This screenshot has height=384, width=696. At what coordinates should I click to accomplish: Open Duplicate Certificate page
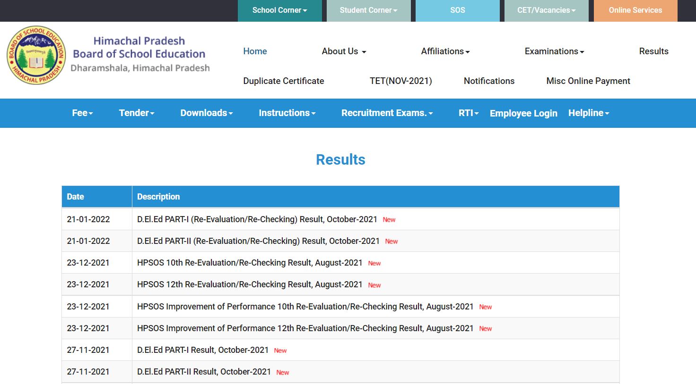coord(284,81)
